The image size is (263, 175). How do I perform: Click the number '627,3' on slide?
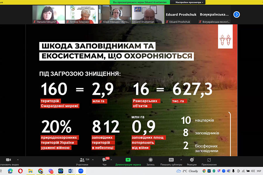(193, 90)
